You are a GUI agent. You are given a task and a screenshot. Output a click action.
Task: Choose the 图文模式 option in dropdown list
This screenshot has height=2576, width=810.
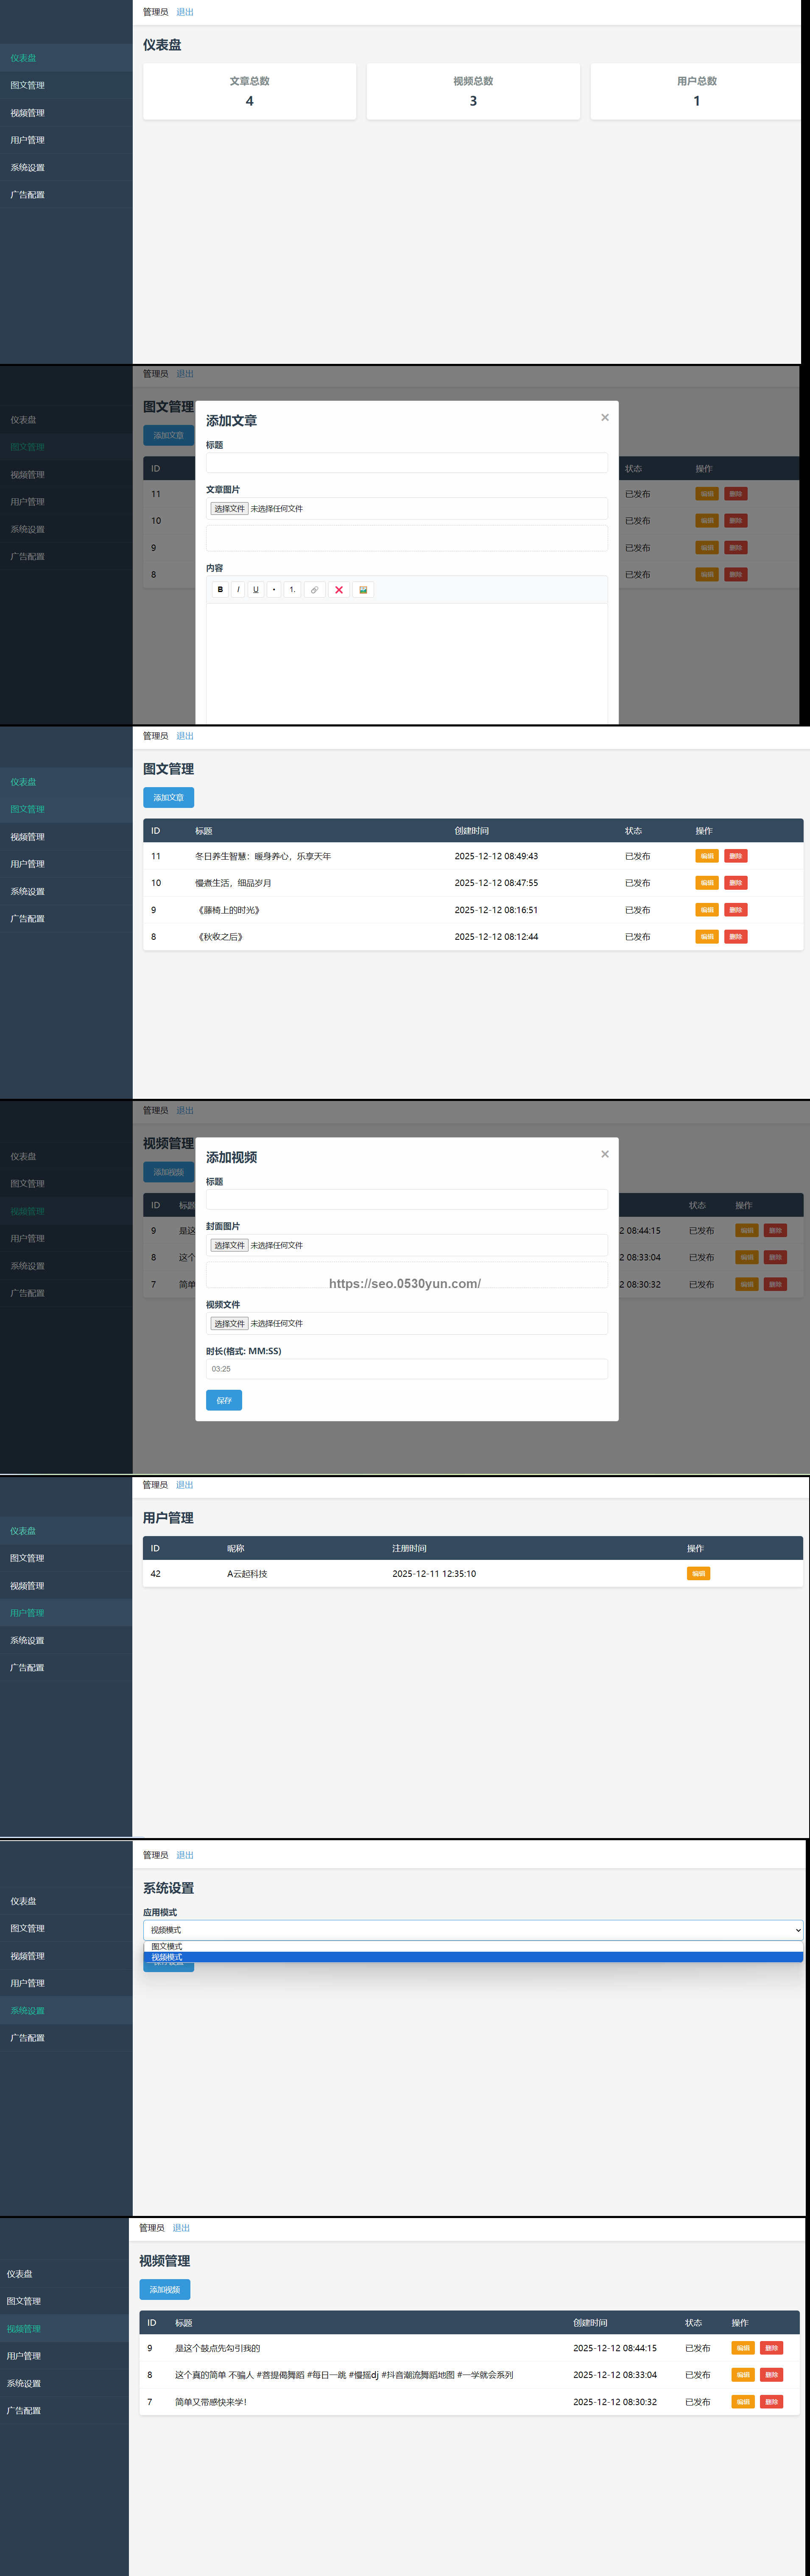pyautogui.click(x=473, y=1946)
